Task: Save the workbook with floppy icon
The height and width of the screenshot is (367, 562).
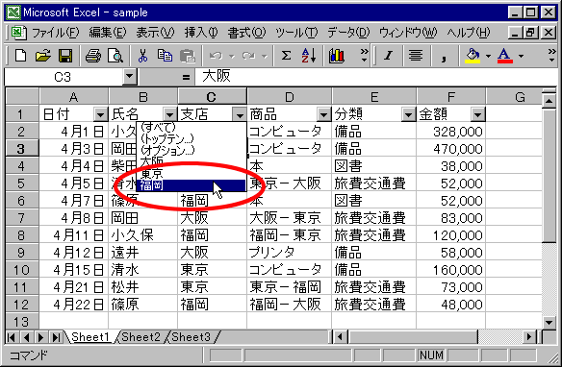Action: 64,56
